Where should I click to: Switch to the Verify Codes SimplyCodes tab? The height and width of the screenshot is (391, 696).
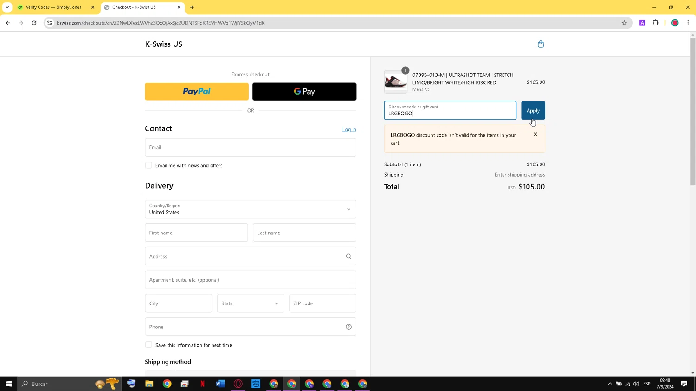54,7
